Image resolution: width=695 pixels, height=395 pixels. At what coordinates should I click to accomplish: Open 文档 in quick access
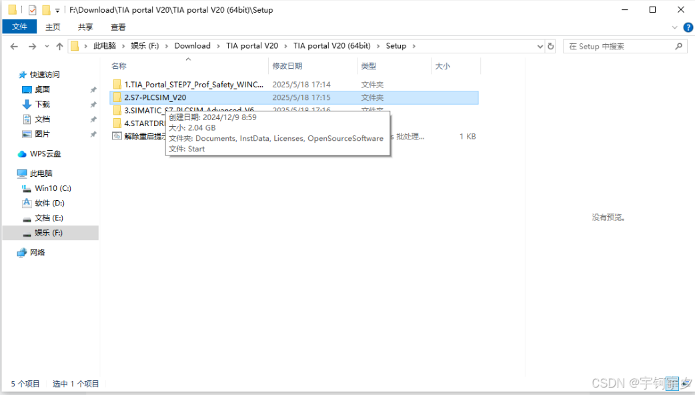pyautogui.click(x=43, y=119)
